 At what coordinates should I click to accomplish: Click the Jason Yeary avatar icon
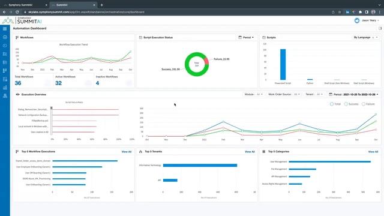point(357,20)
